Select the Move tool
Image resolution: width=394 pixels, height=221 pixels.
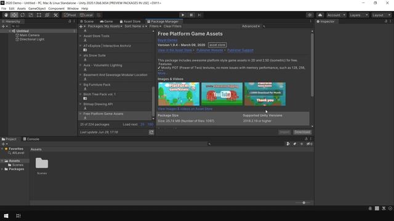14,15
